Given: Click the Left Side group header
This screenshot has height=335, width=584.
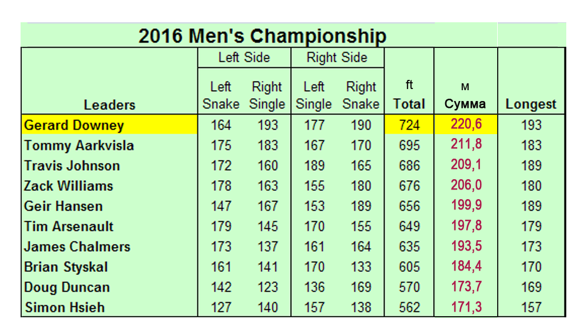Looking at the screenshot, I should point(244,58).
